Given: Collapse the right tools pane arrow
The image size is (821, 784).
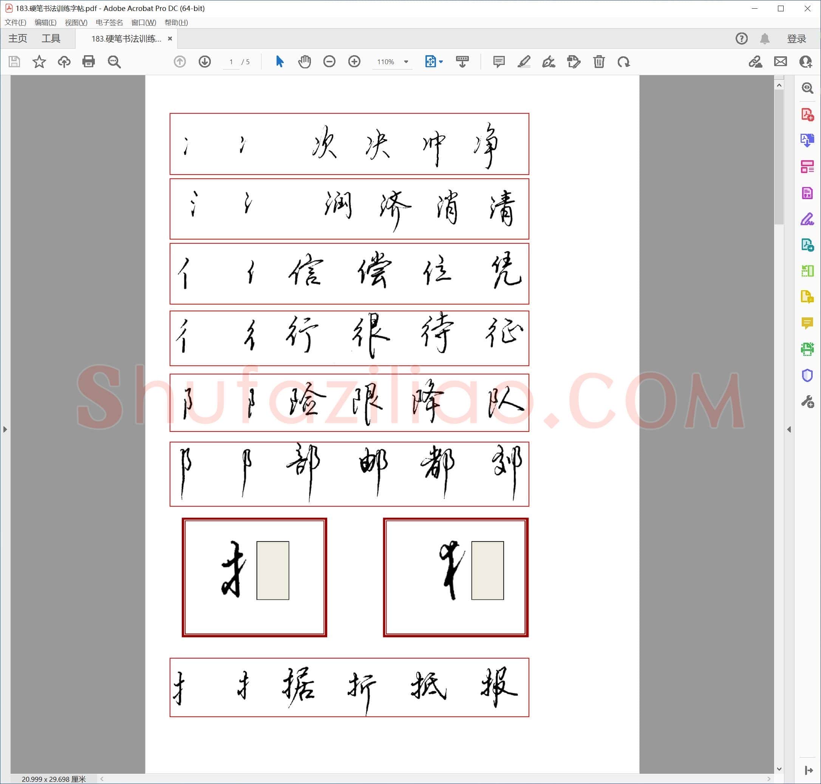Looking at the screenshot, I should (789, 429).
